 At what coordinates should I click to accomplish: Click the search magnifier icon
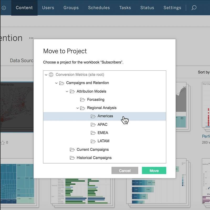pos(194,8)
